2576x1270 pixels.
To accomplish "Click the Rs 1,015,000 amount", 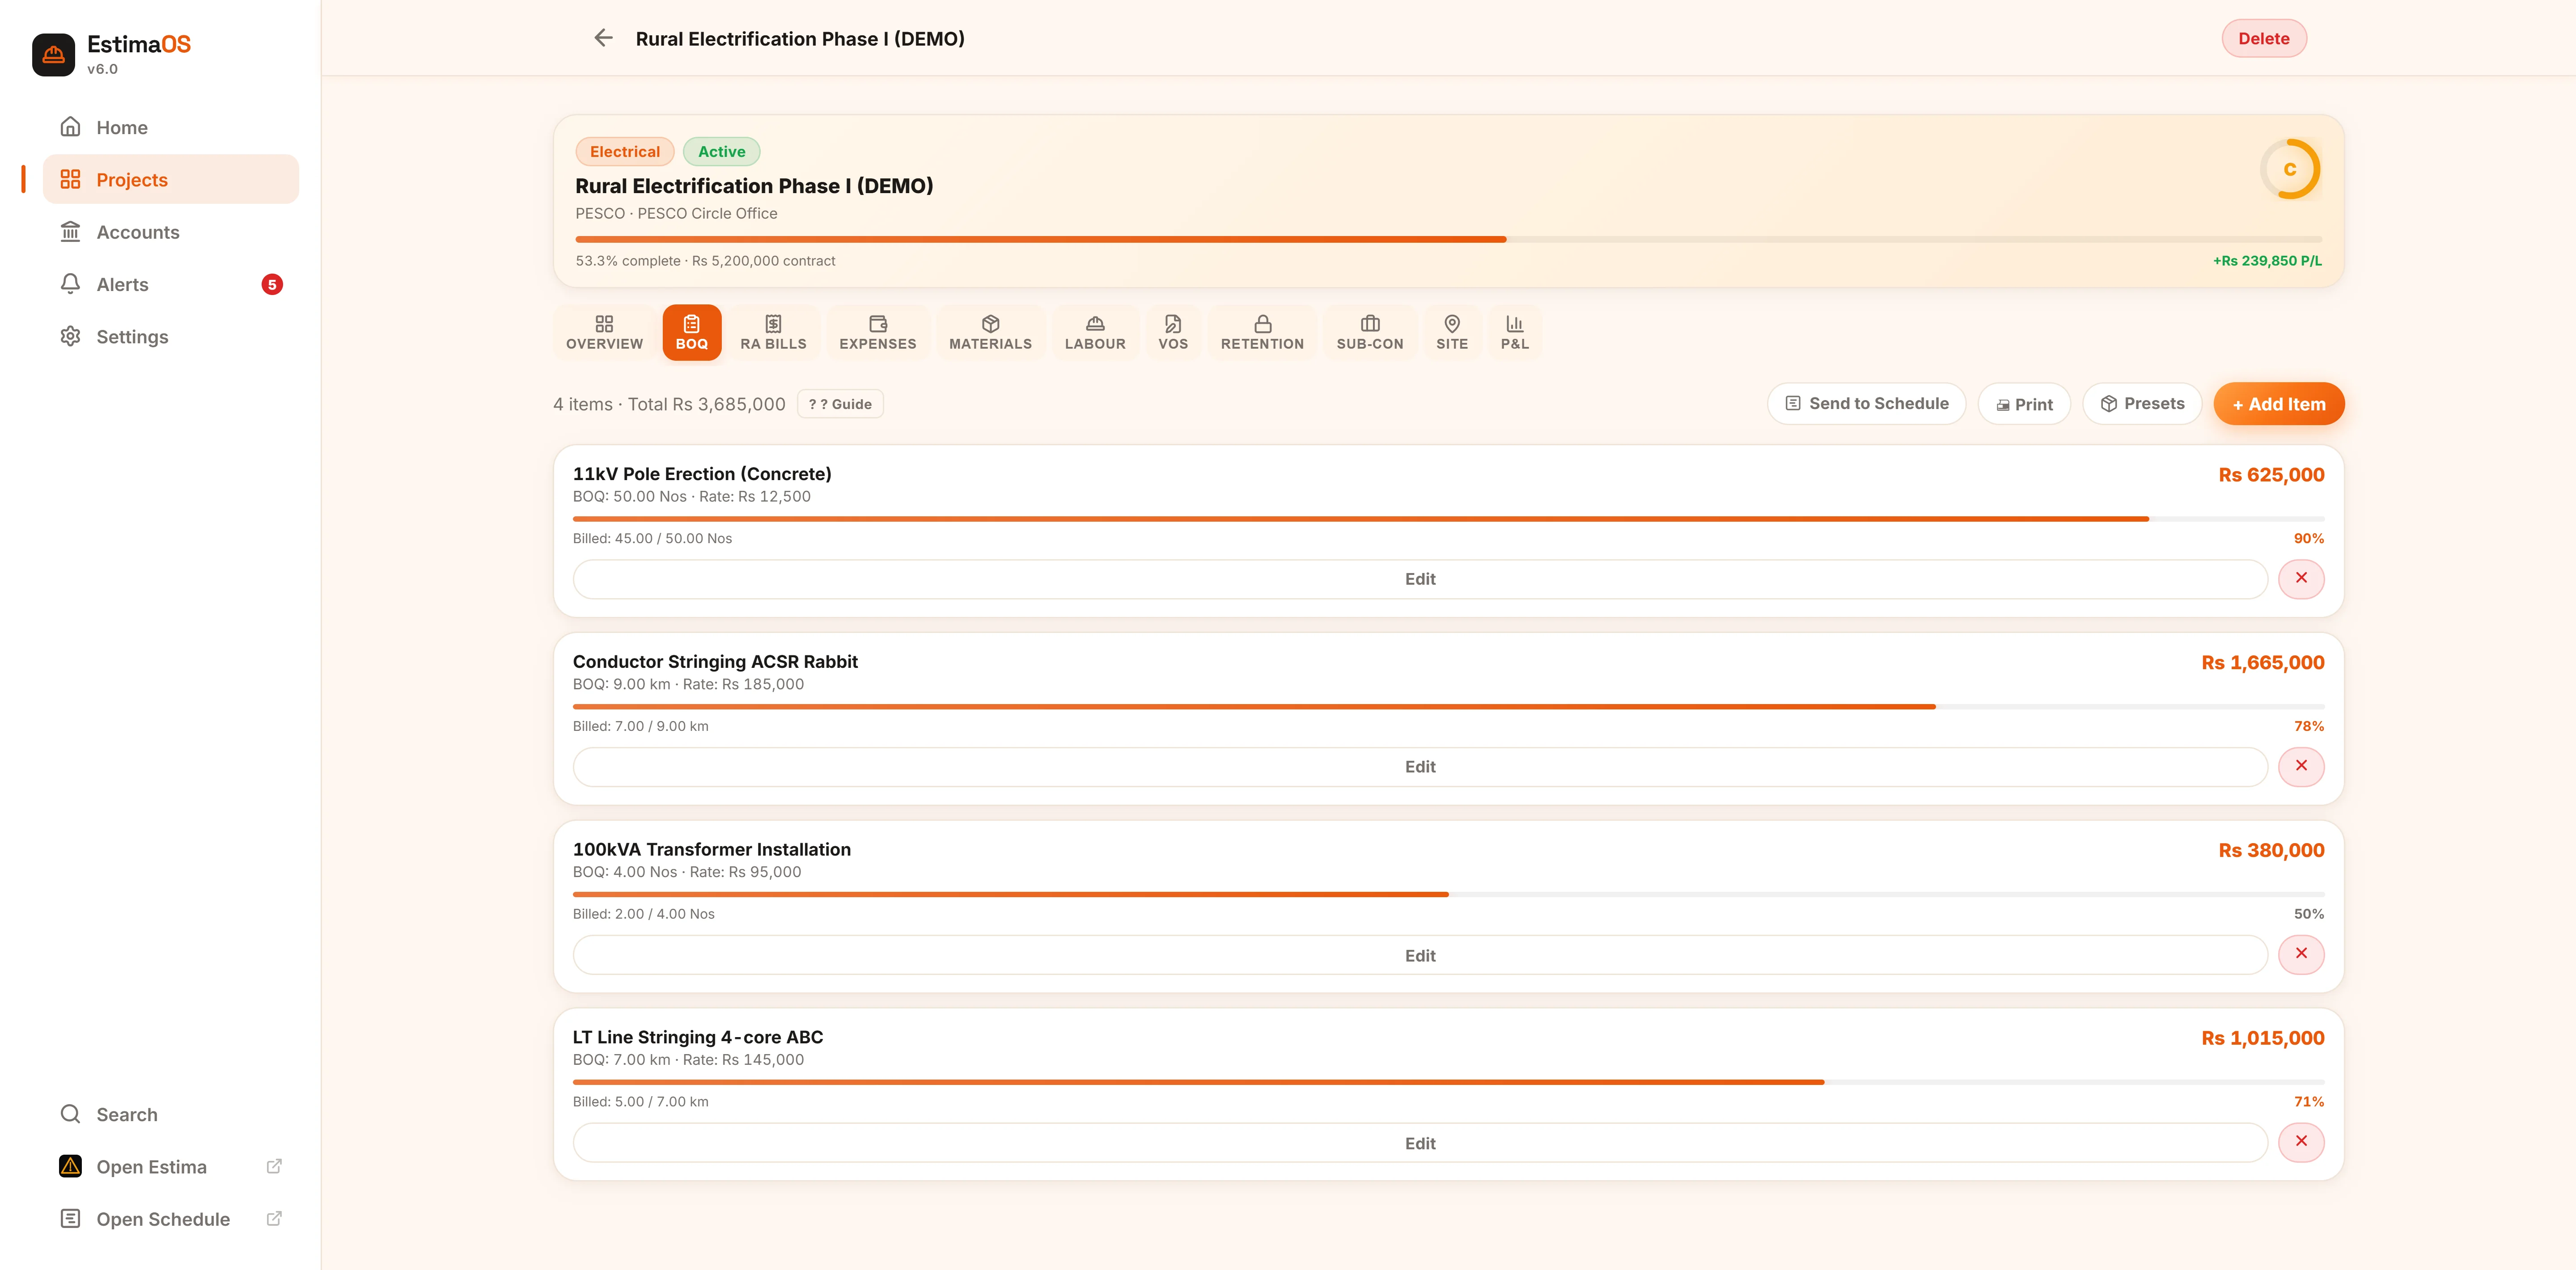I will [x=2262, y=1038].
